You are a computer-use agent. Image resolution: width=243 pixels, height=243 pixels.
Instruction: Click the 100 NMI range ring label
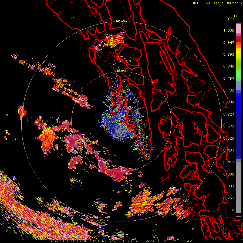pyautogui.click(x=121, y=21)
